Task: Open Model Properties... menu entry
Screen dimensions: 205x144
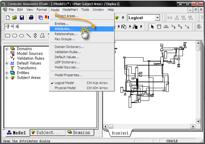Action: (x=82, y=75)
